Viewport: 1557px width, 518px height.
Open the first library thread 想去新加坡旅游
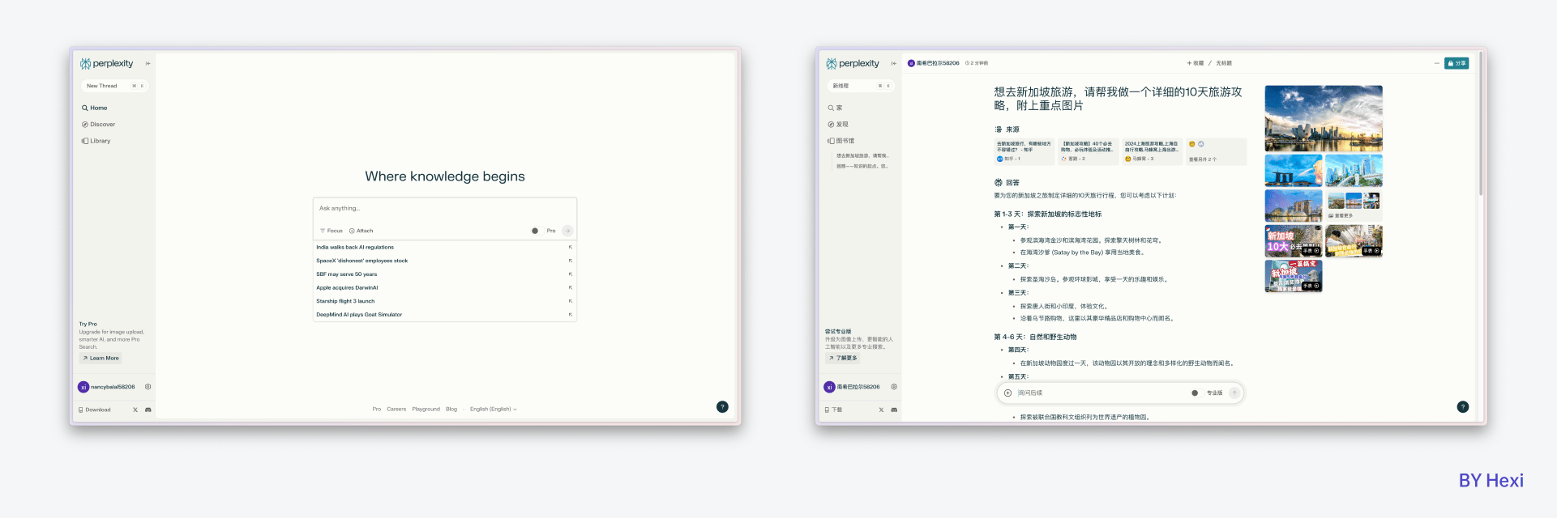coord(862,155)
